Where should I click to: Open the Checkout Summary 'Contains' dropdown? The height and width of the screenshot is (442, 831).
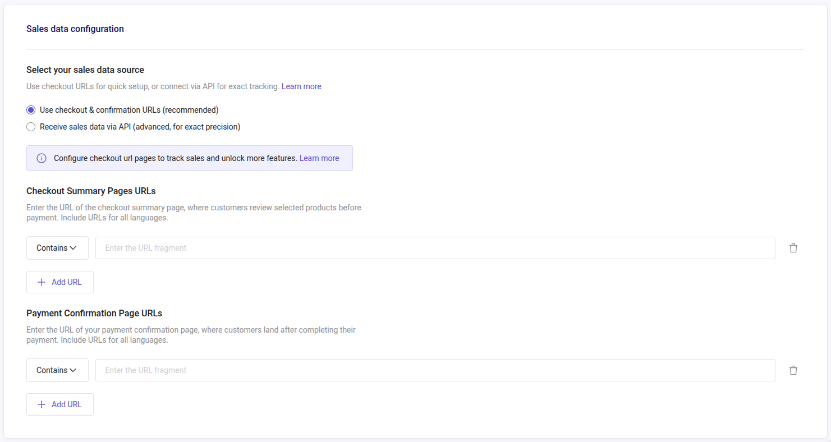coord(57,248)
